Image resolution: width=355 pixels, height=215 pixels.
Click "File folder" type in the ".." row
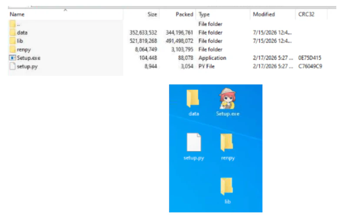pyautogui.click(x=210, y=24)
